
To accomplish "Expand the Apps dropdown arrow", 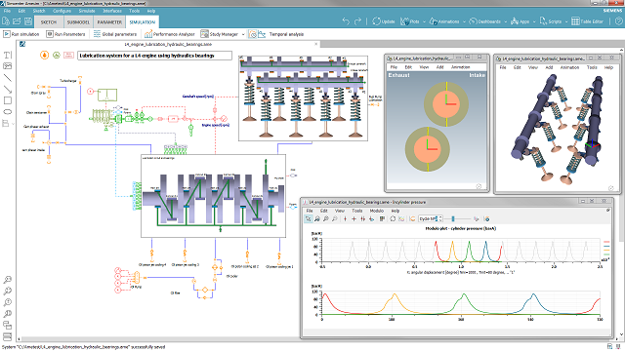I will [x=534, y=21].
